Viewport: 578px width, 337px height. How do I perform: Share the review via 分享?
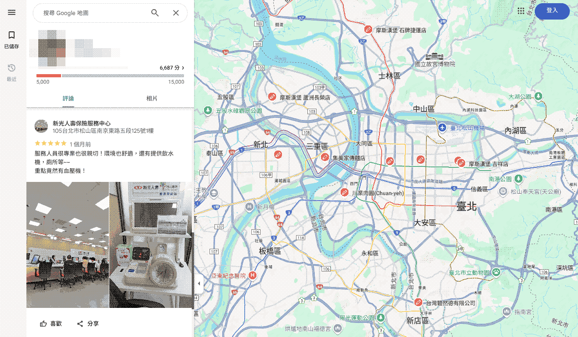tap(88, 324)
